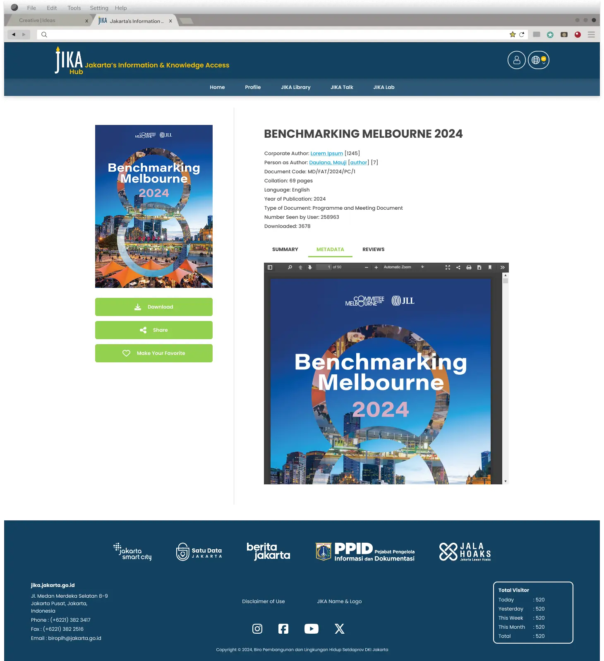Open the language selector globe dropdown
Image resolution: width=604 pixels, height=661 pixels.
click(539, 60)
